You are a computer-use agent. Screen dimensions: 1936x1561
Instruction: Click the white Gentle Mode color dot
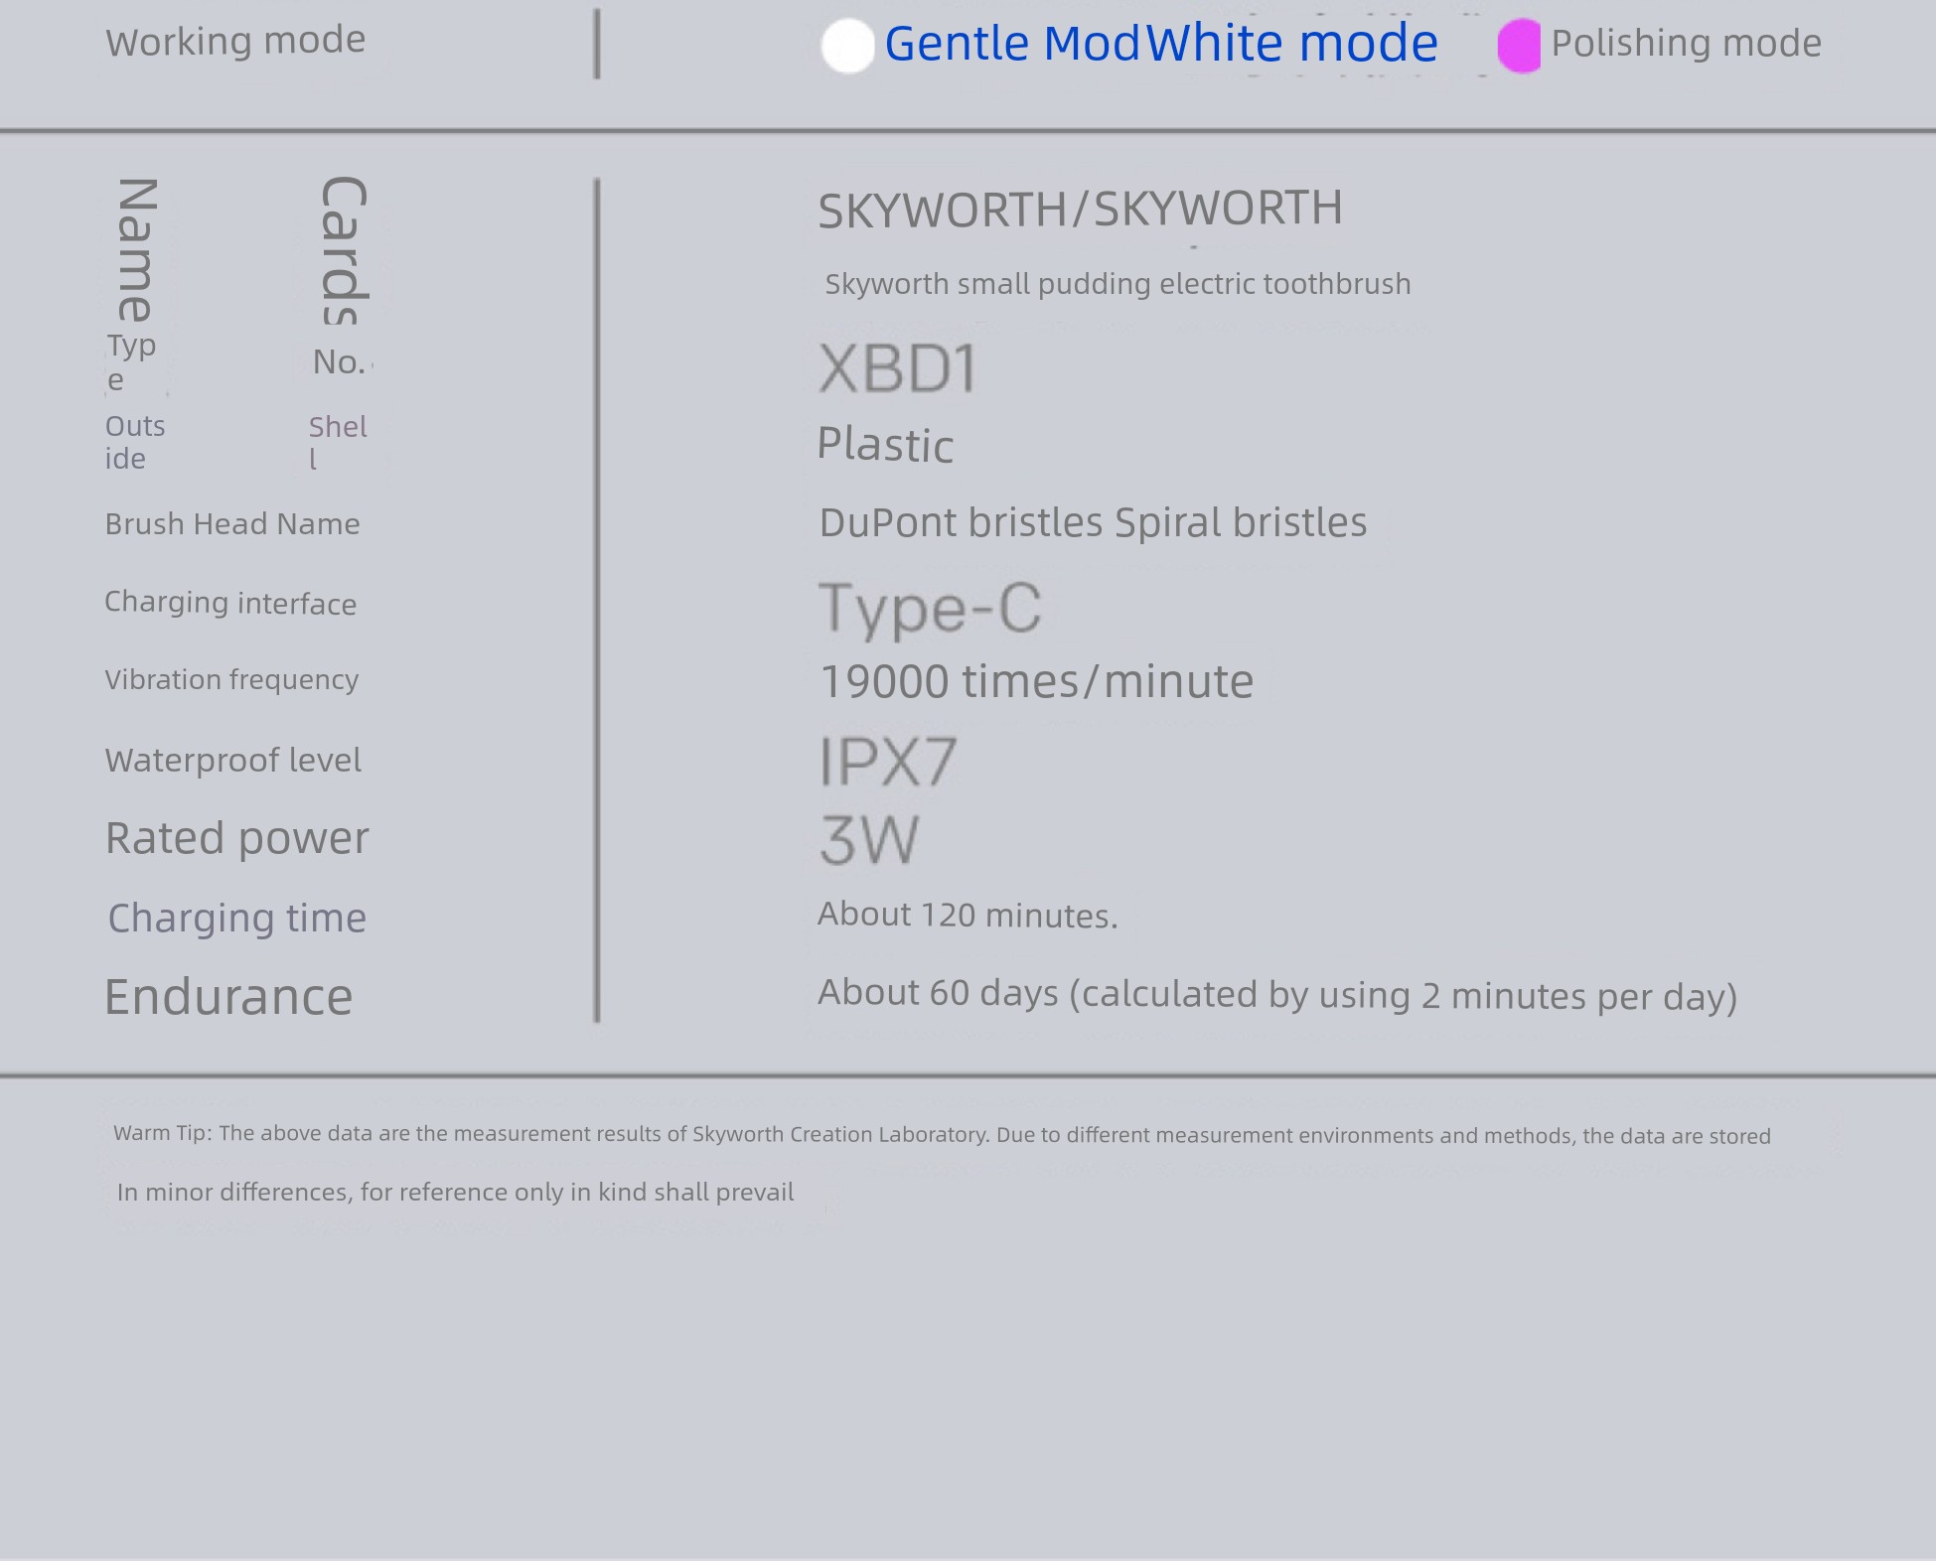coord(847,46)
